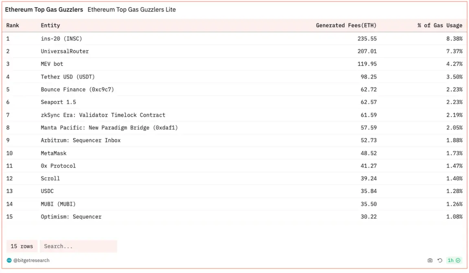The width and height of the screenshot is (469, 273).
Task: Open the Ethereum Top Gas Guzzlers Lite link
Action: pyautogui.click(x=131, y=10)
